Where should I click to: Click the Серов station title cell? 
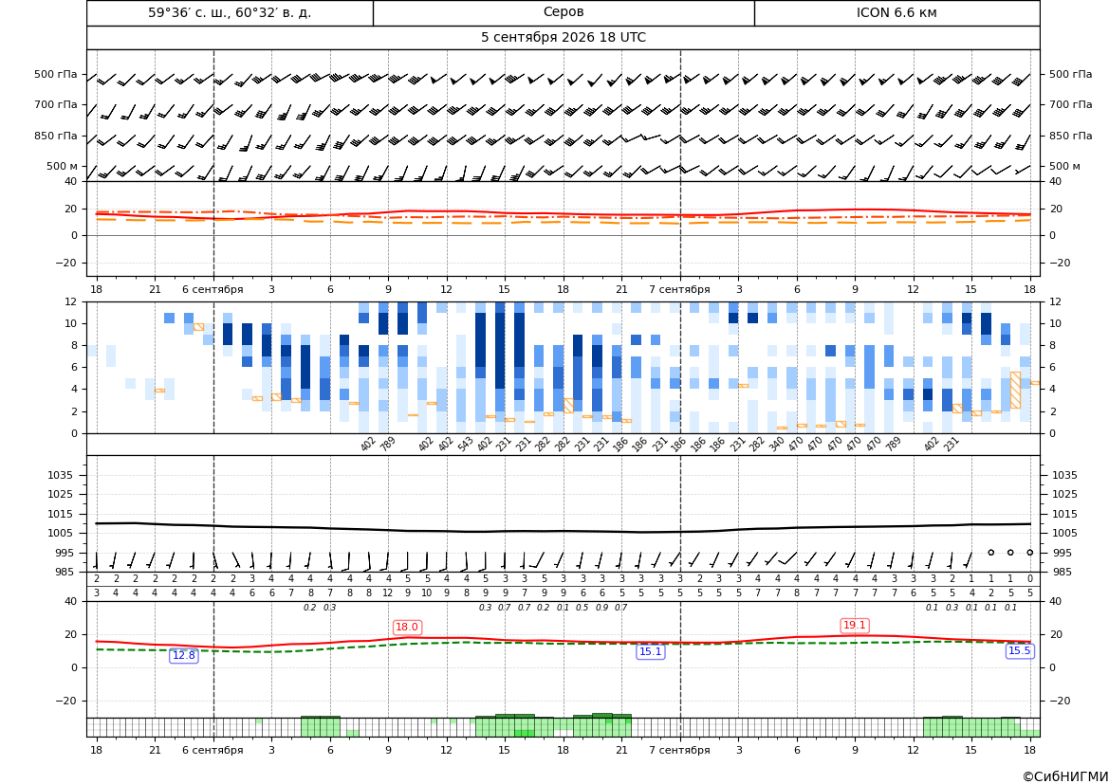[x=564, y=12]
